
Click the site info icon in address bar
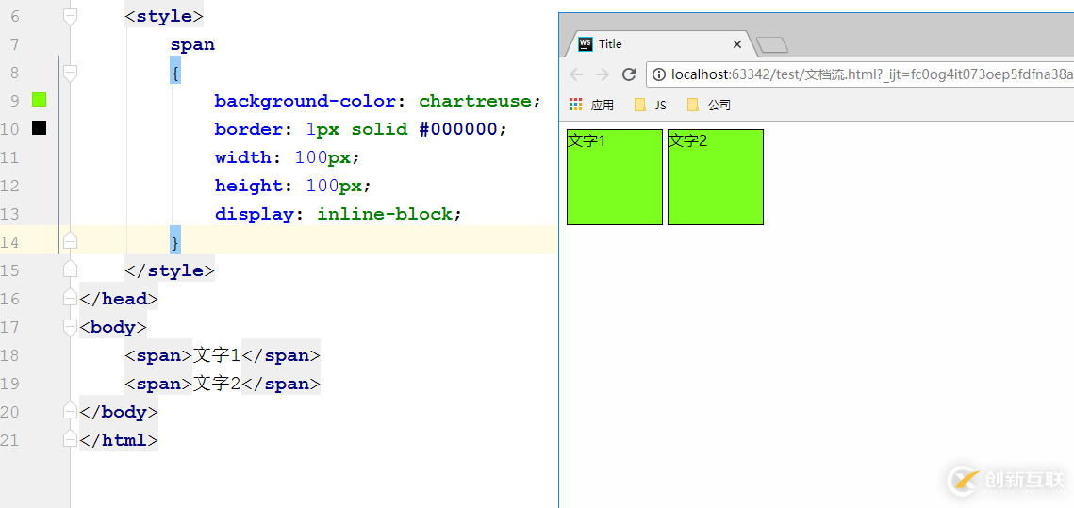point(659,74)
